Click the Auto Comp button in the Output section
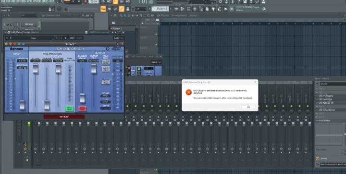This screenshot has height=174, width=346. (x=105, y=69)
